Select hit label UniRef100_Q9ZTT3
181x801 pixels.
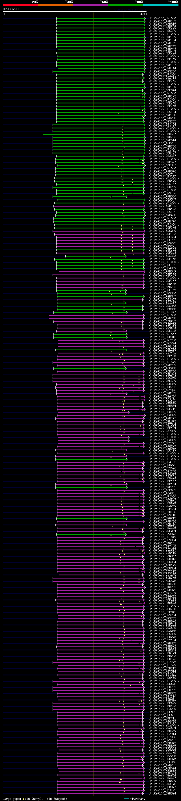162,78
